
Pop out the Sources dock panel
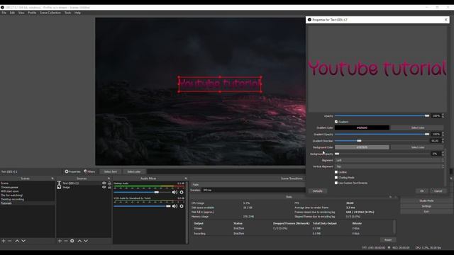(109, 178)
